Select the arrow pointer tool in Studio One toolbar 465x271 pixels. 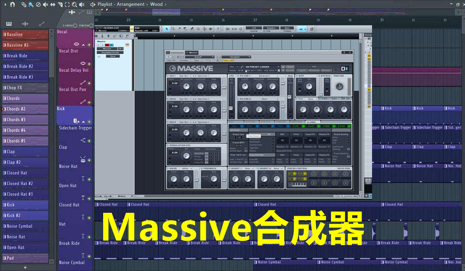(x=167, y=29)
